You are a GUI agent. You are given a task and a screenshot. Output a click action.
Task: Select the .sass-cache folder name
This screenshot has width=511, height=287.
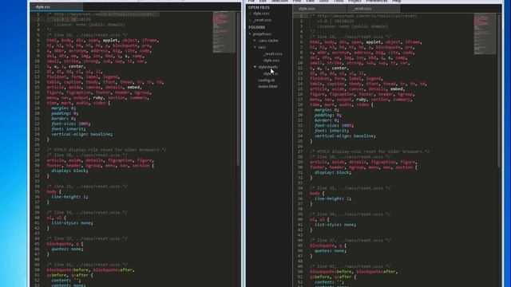coord(268,41)
